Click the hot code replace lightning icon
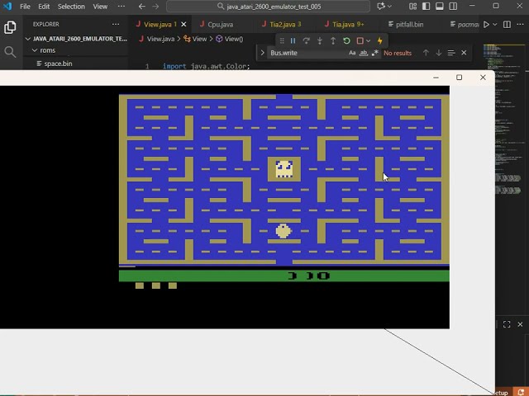Viewport: 529px width, 396px height. click(380, 40)
